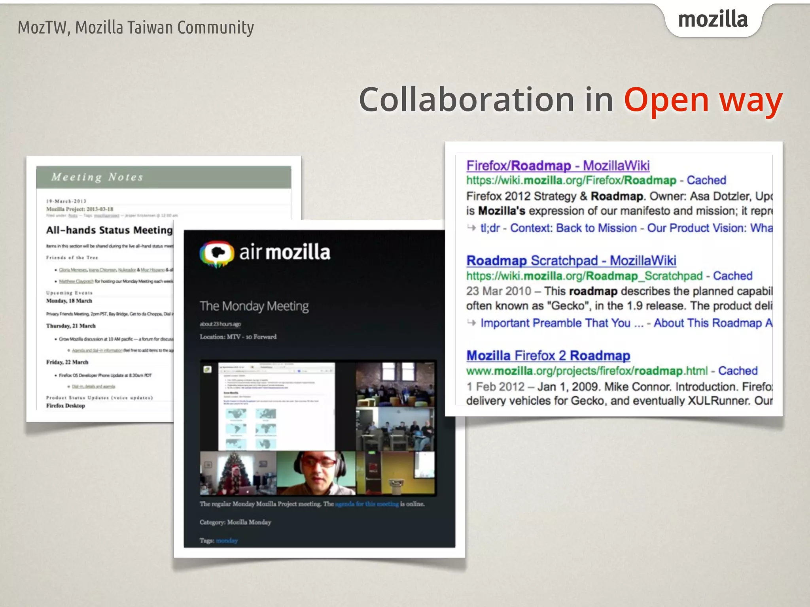Click 'Firefox Desktop' heading in notes

pyautogui.click(x=66, y=406)
